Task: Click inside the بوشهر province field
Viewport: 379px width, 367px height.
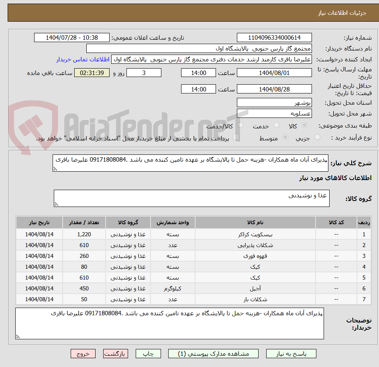Action: coord(274,103)
